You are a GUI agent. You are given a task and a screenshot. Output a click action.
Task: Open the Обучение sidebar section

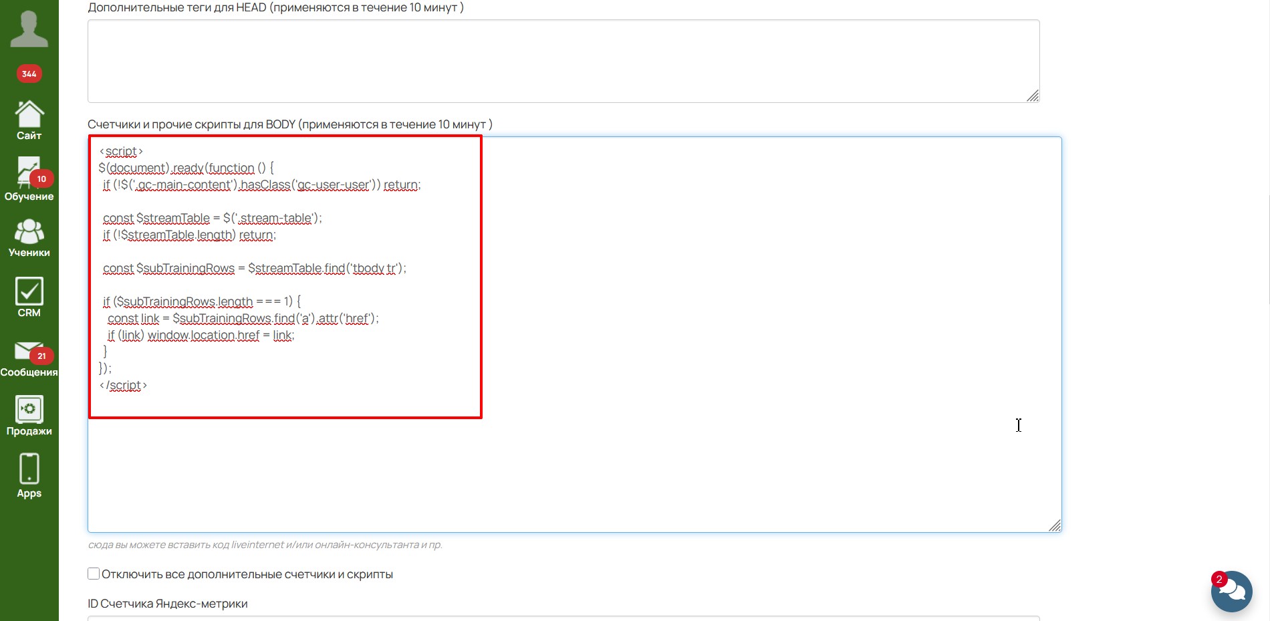[x=29, y=179]
